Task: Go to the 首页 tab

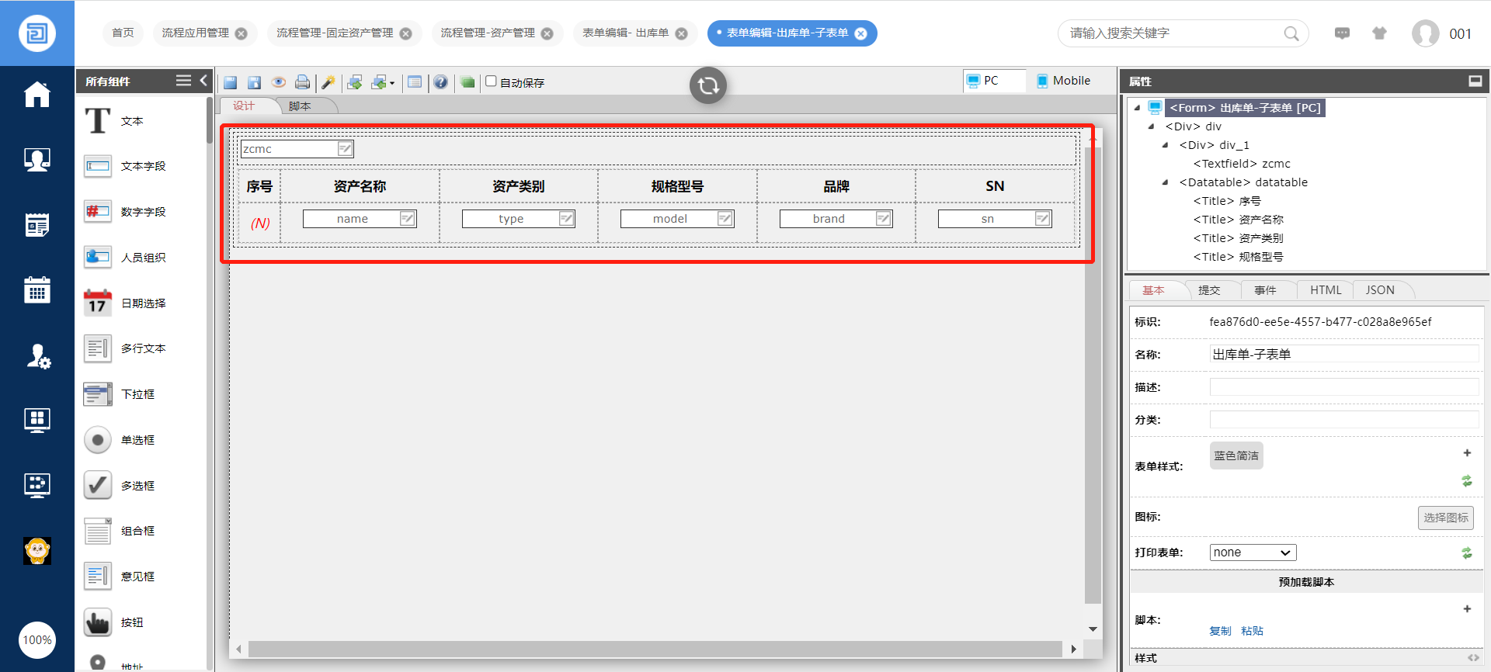Action: tap(123, 33)
